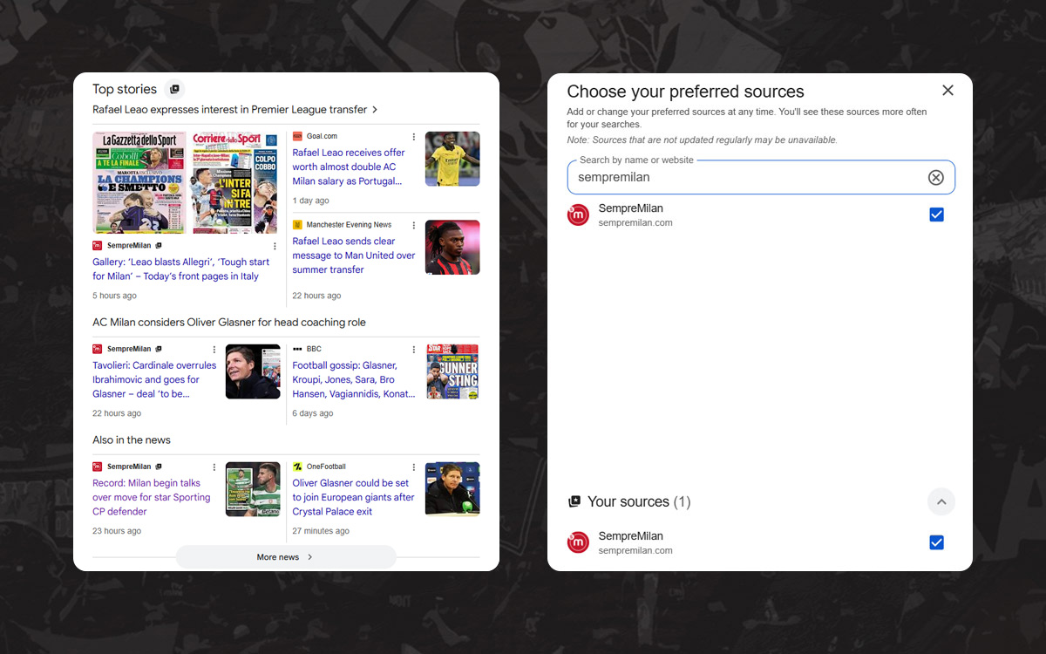Click the Goal.com source icon
The width and height of the screenshot is (1046, 654).
pos(297,136)
